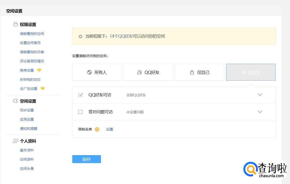Click the globe icon on 所有人
The image size is (290, 184).
point(89,72)
